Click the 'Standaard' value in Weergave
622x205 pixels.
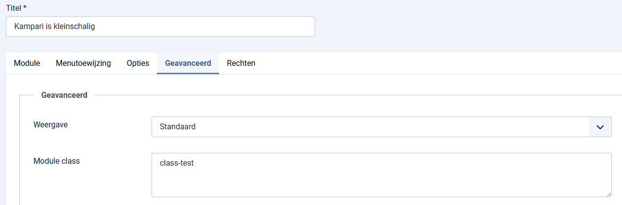[x=178, y=127]
